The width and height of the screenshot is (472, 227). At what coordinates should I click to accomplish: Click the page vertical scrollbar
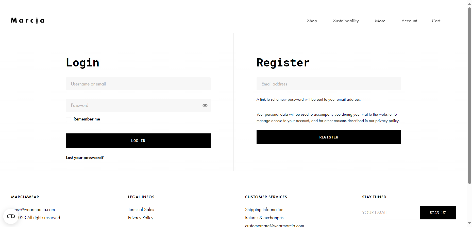click(x=469, y=95)
